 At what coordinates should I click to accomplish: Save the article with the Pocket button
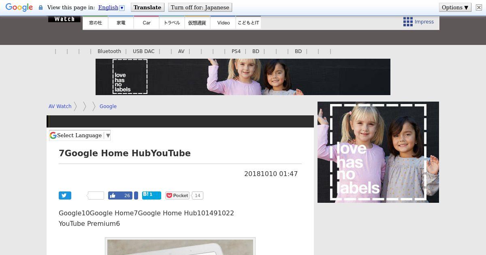coord(177,195)
